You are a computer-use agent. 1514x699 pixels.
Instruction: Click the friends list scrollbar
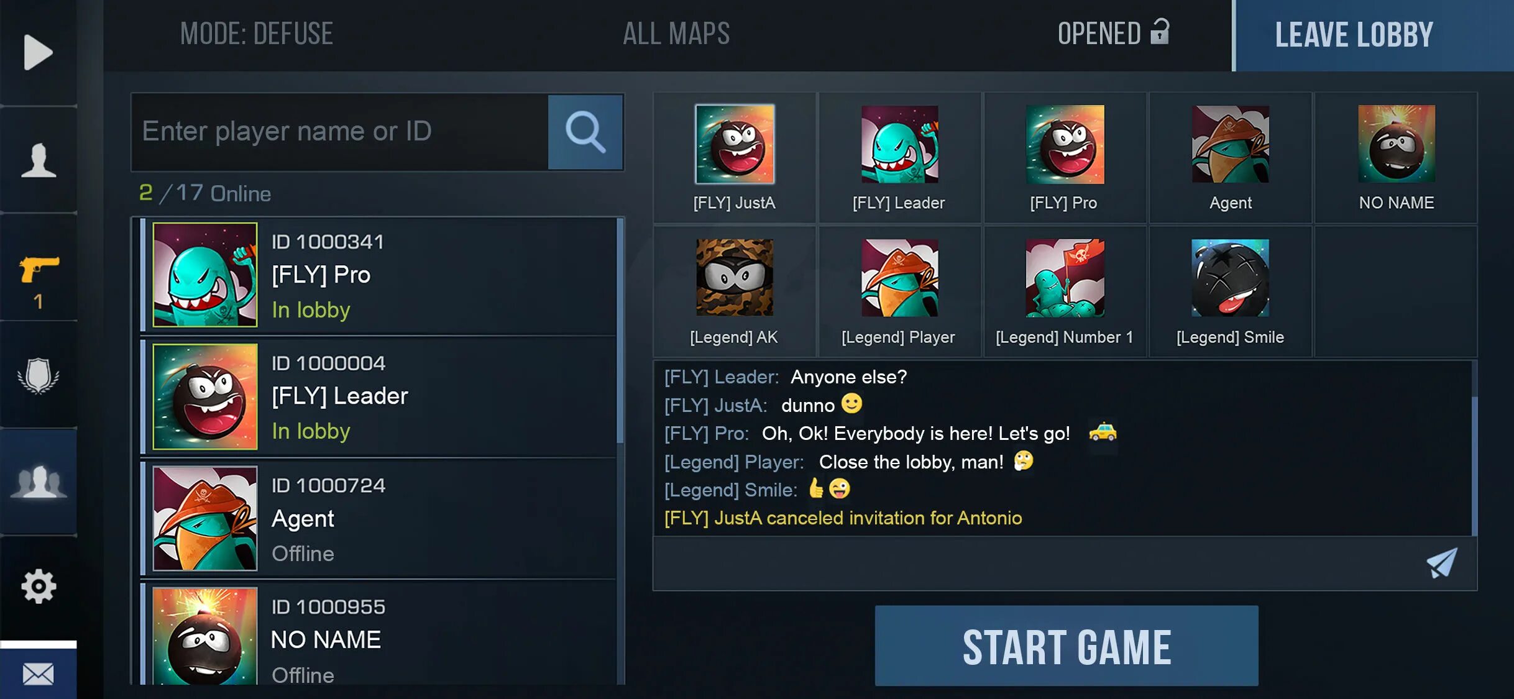(x=620, y=331)
